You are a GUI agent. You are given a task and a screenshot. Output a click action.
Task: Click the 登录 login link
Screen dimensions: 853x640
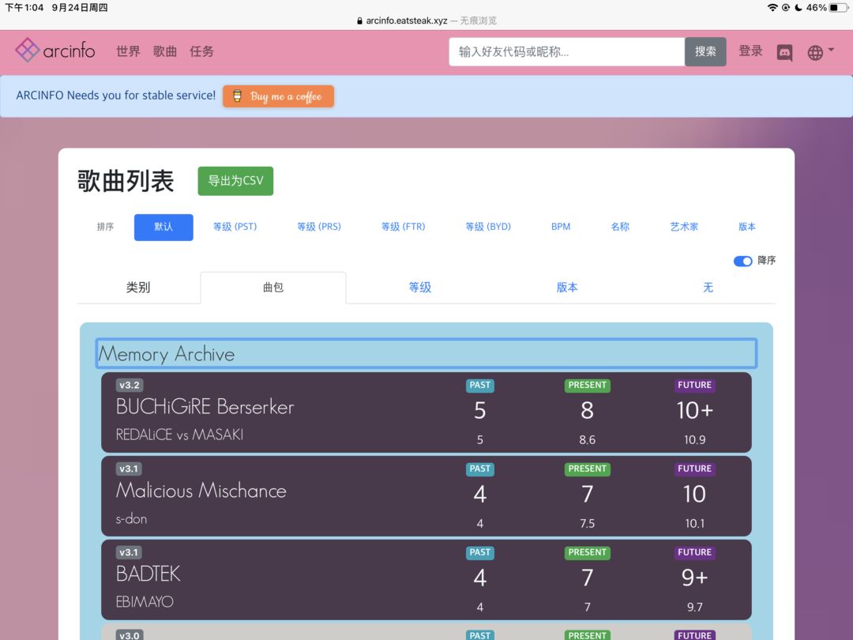[750, 51]
